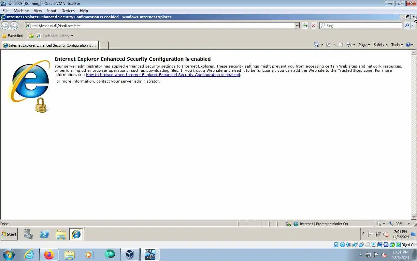Open the Home button dropdown arrow

coord(322,45)
